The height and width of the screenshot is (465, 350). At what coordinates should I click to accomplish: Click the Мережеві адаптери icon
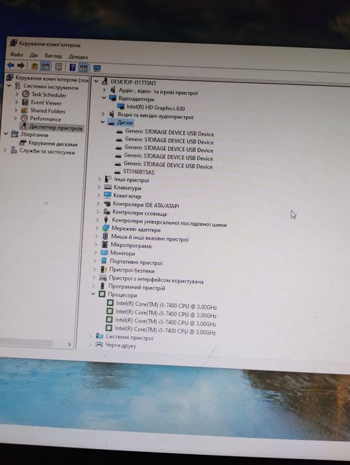[x=106, y=228]
